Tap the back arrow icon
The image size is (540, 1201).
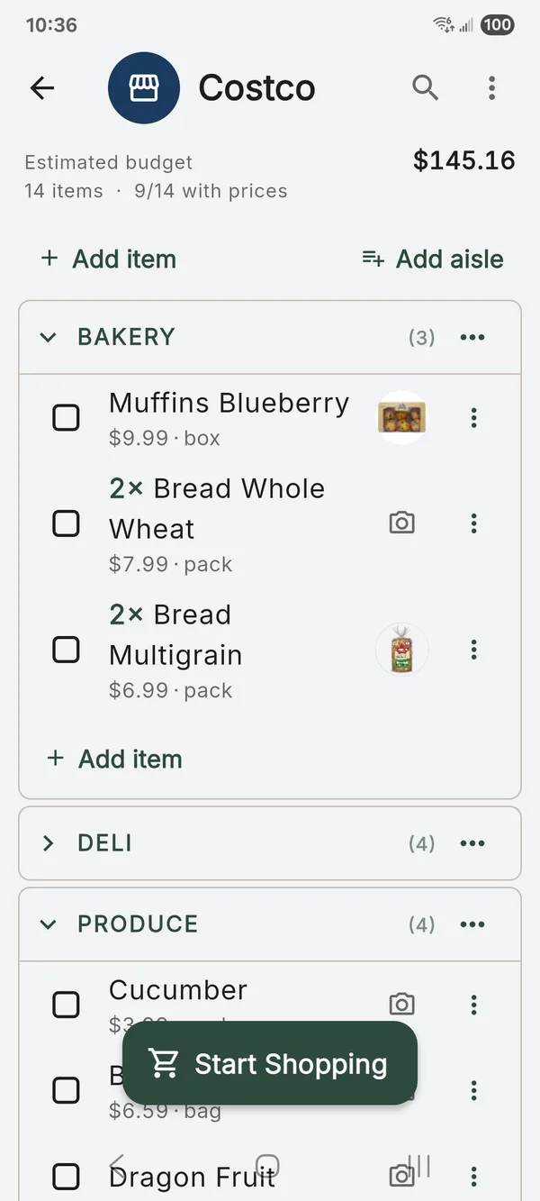(x=42, y=87)
